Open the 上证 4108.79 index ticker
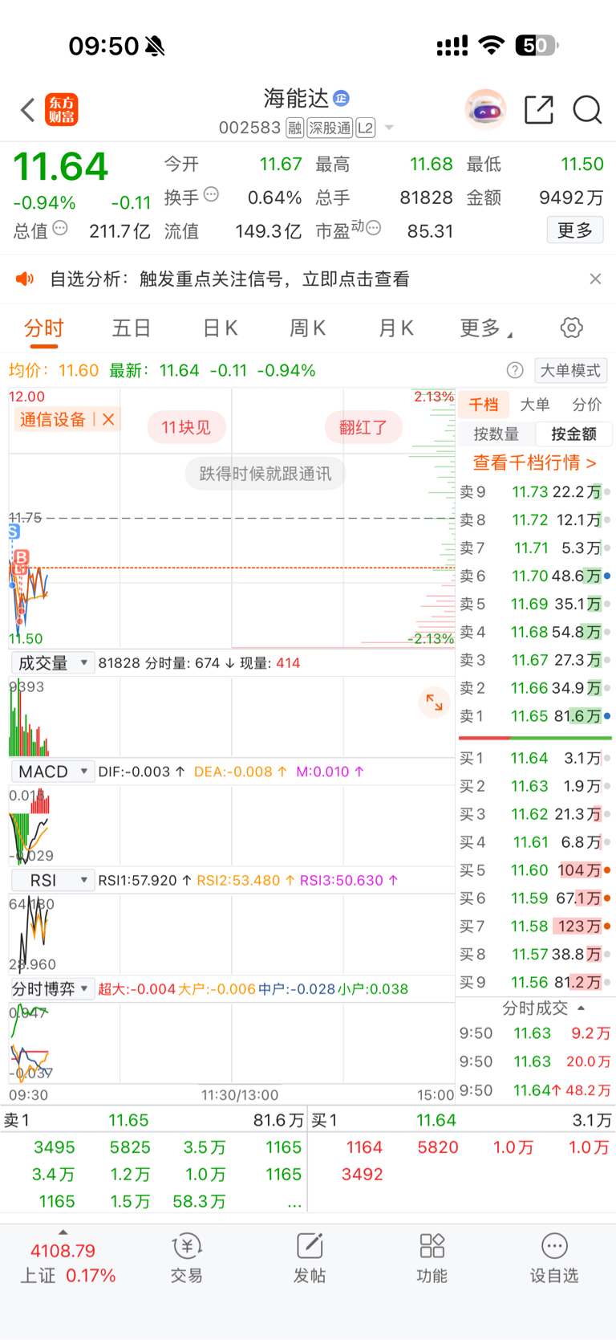The image size is (616, 1340). 68,1263
